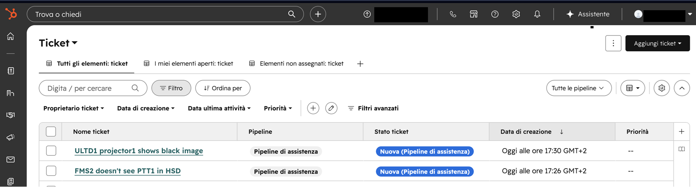The width and height of the screenshot is (696, 187).
Task: Open Filtri avanzati
Action: (x=373, y=108)
